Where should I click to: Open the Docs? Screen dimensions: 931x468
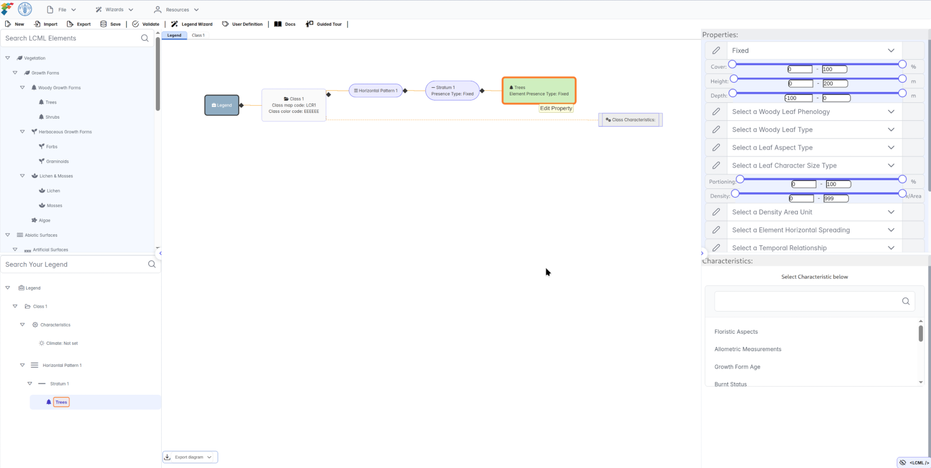(x=285, y=24)
